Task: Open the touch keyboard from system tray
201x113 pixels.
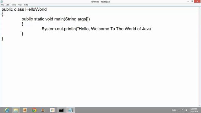Action: click(x=174, y=110)
